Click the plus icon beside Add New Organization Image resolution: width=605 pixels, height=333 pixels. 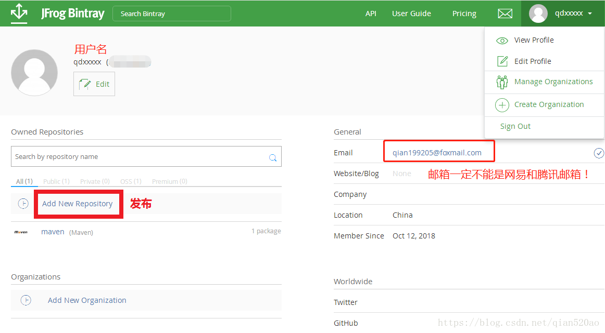coord(26,300)
